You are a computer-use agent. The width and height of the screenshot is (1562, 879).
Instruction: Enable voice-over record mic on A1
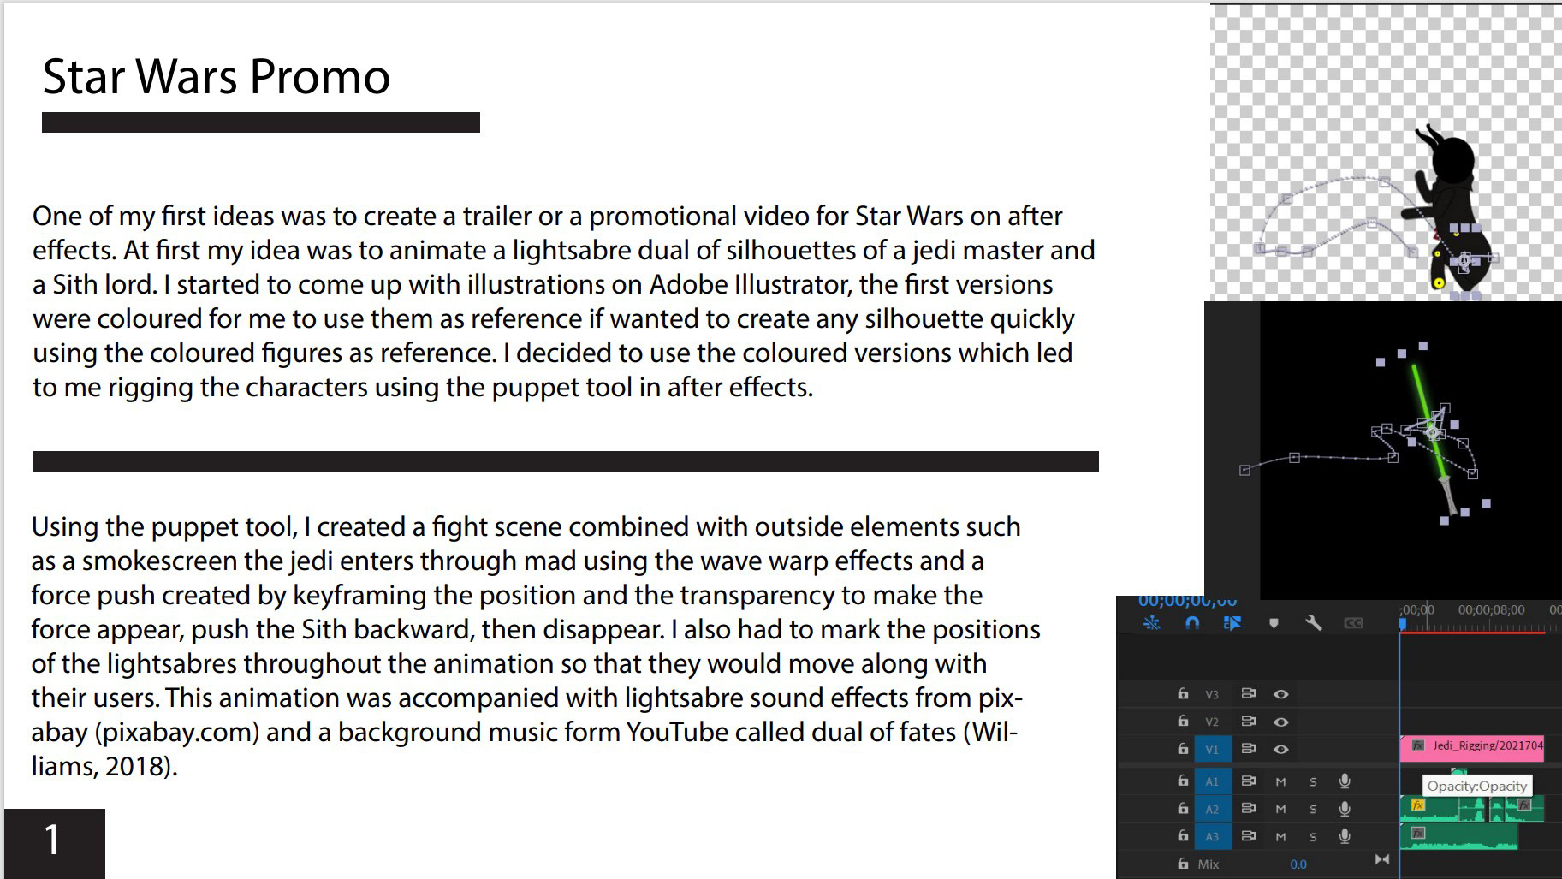(1345, 781)
